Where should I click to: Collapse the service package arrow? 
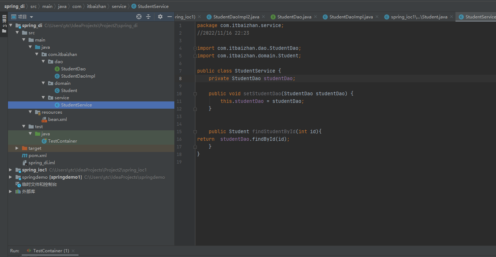(43, 97)
